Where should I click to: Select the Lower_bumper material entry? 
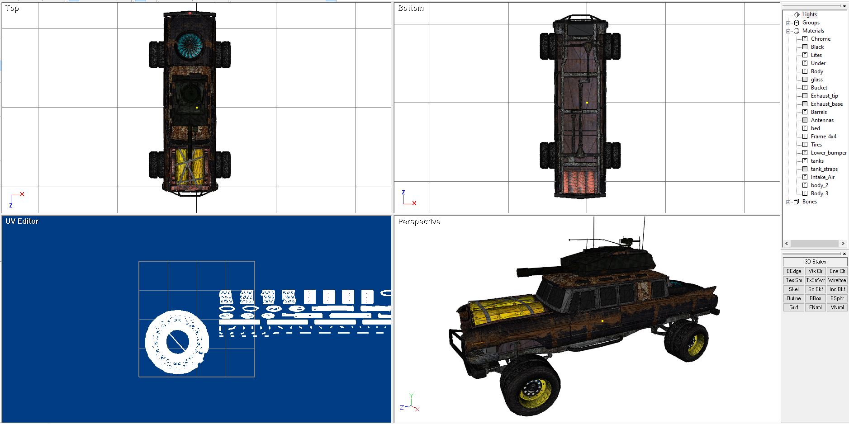pyautogui.click(x=828, y=153)
